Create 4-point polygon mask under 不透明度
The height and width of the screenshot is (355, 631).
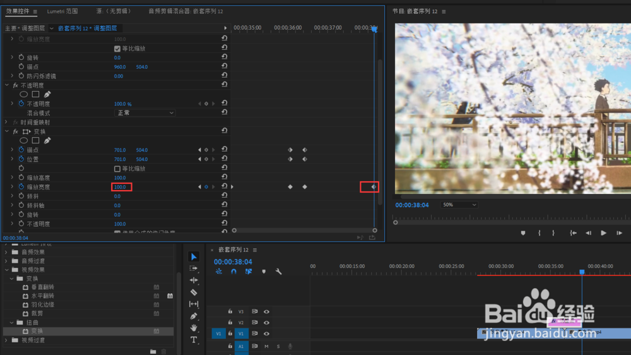tap(35, 94)
